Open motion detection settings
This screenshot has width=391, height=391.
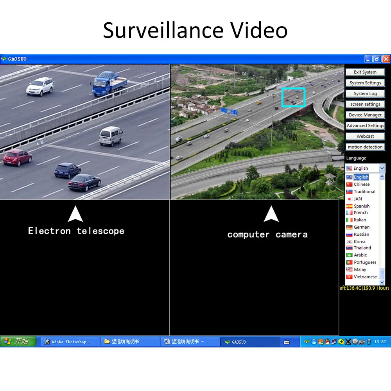365,147
